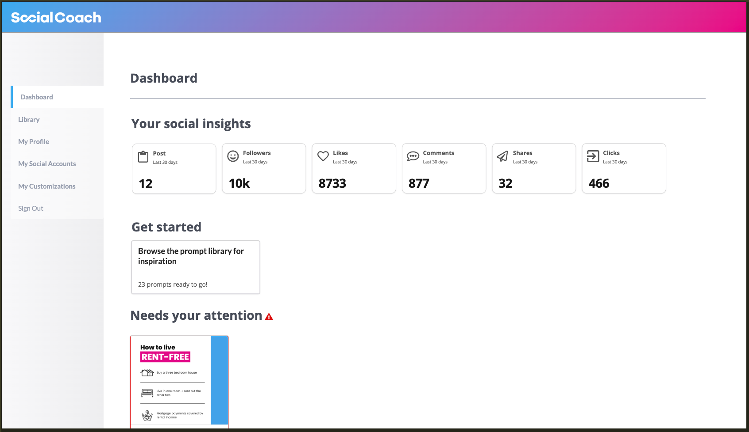Image resolution: width=749 pixels, height=432 pixels.
Task: Open the How to live RENT-FREE thumbnail
Action: click(x=179, y=382)
